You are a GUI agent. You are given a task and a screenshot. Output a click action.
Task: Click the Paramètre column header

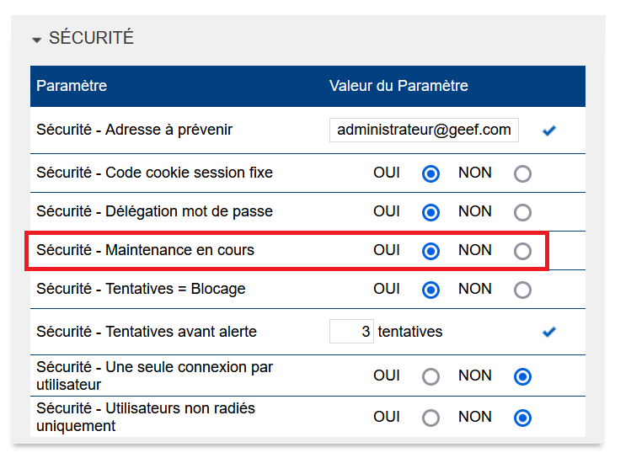[72, 86]
